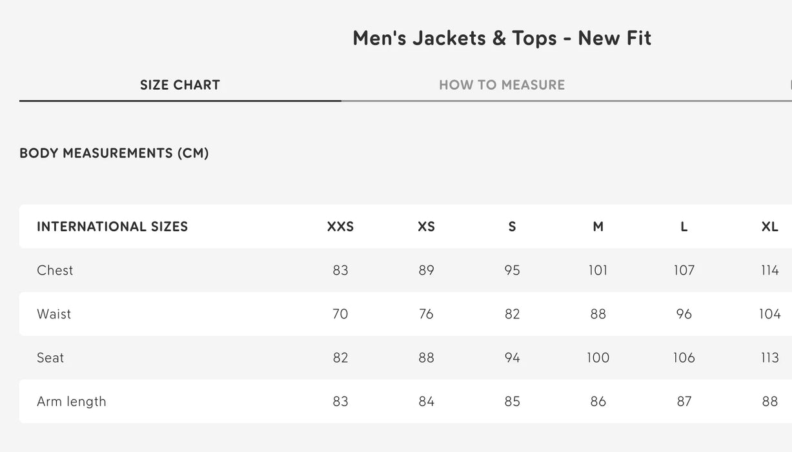Screen dimensions: 792x452
Task: Switch to the HOW TO MEASURE tab
Action: pyautogui.click(x=502, y=85)
